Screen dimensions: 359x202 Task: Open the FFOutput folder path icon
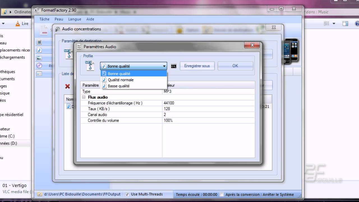(x=40, y=194)
